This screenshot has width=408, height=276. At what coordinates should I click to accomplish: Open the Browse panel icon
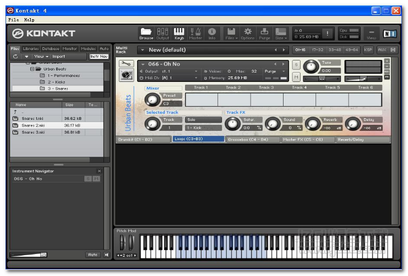point(146,34)
